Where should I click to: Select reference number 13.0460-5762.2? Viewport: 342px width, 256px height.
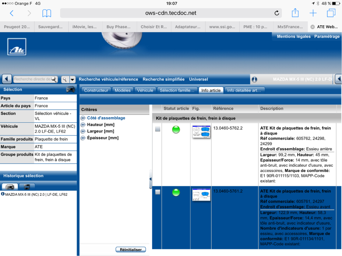click(x=228, y=128)
